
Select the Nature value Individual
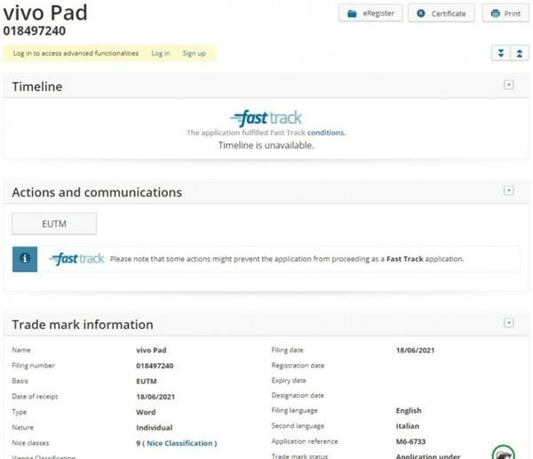point(155,428)
